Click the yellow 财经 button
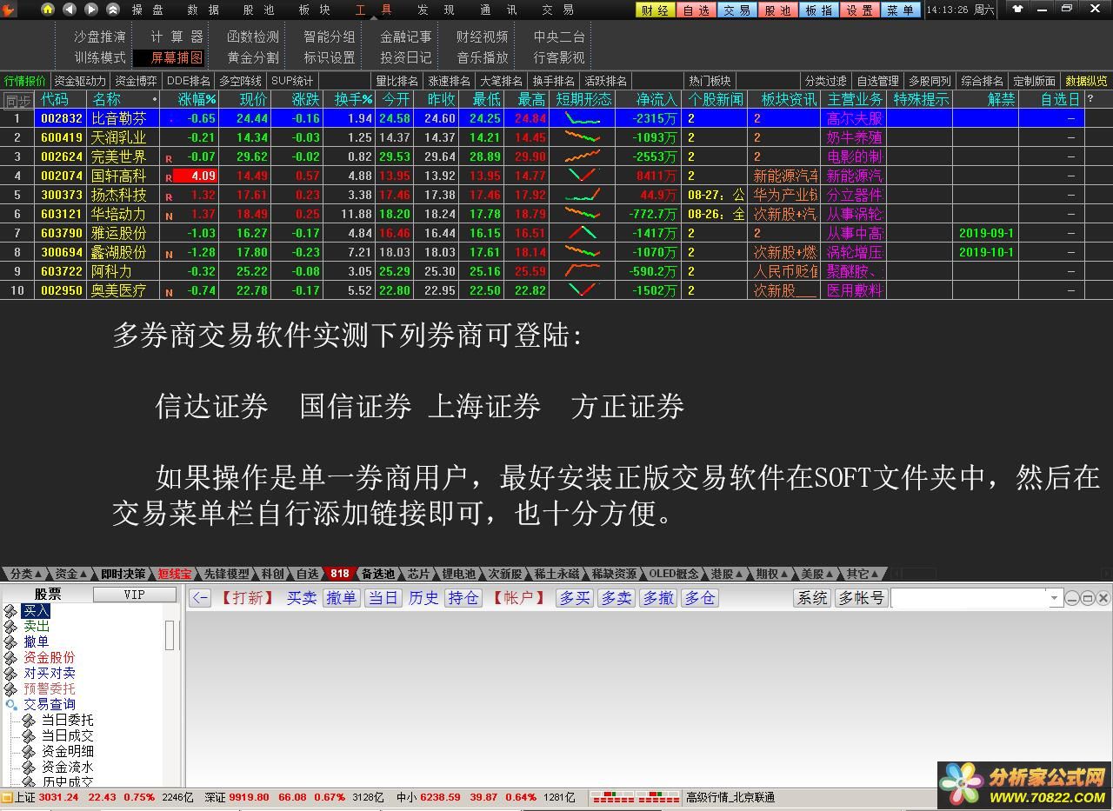 656,10
